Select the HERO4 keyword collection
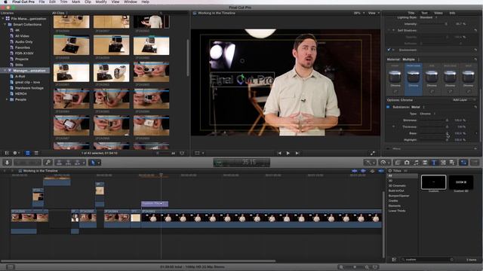The height and width of the screenshot is (271, 483). pos(20,93)
